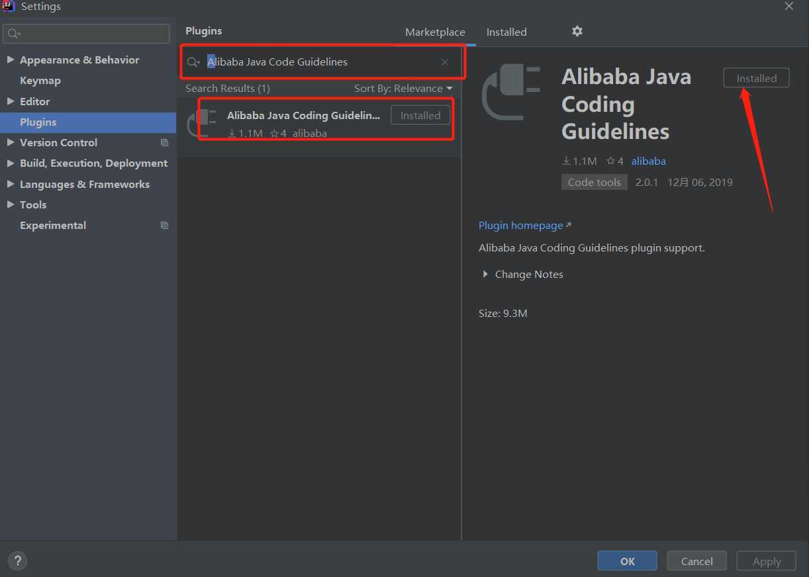The width and height of the screenshot is (809, 577).
Task: Click the plugin description text
Action: coord(592,248)
